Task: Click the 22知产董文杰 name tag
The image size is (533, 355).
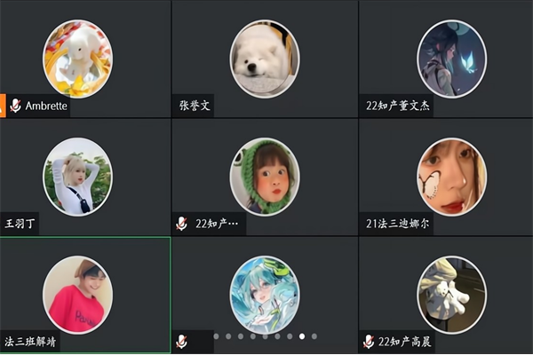Action: (x=398, y=106)
